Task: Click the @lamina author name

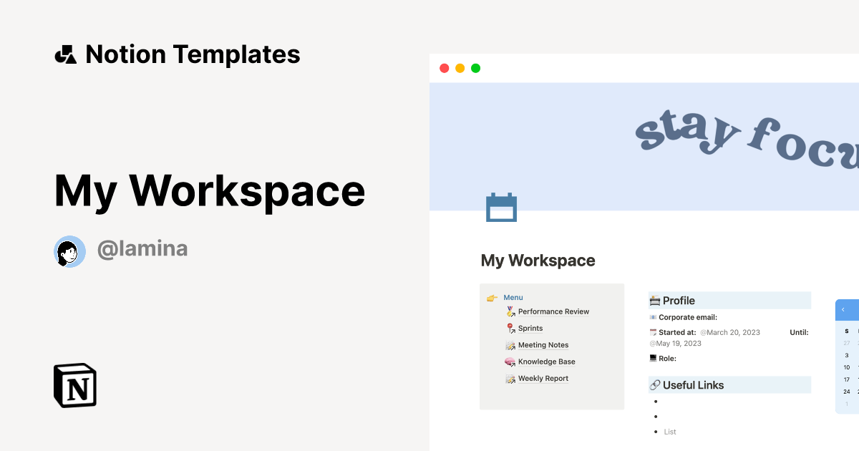Action: [x=142, y=249]
